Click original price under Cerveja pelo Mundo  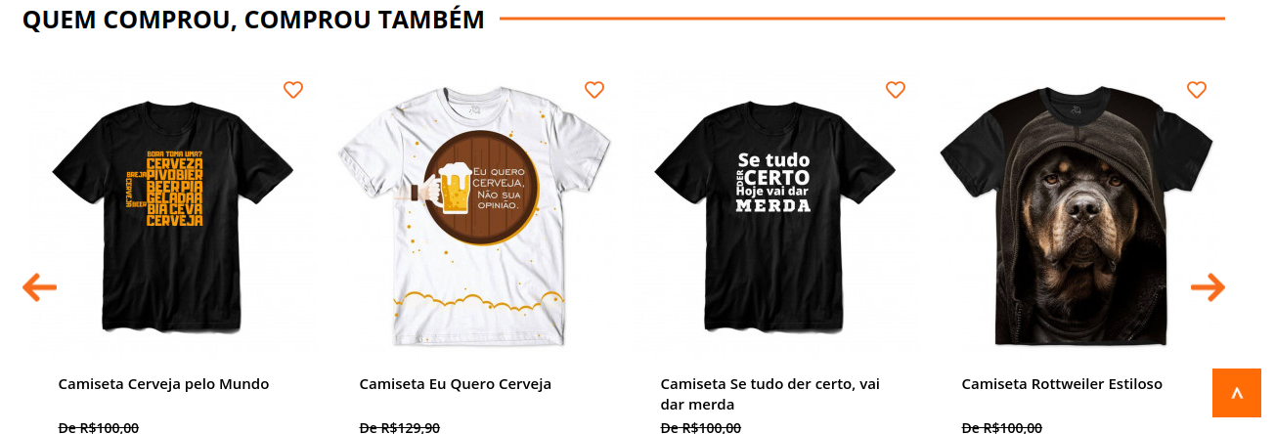99,427
